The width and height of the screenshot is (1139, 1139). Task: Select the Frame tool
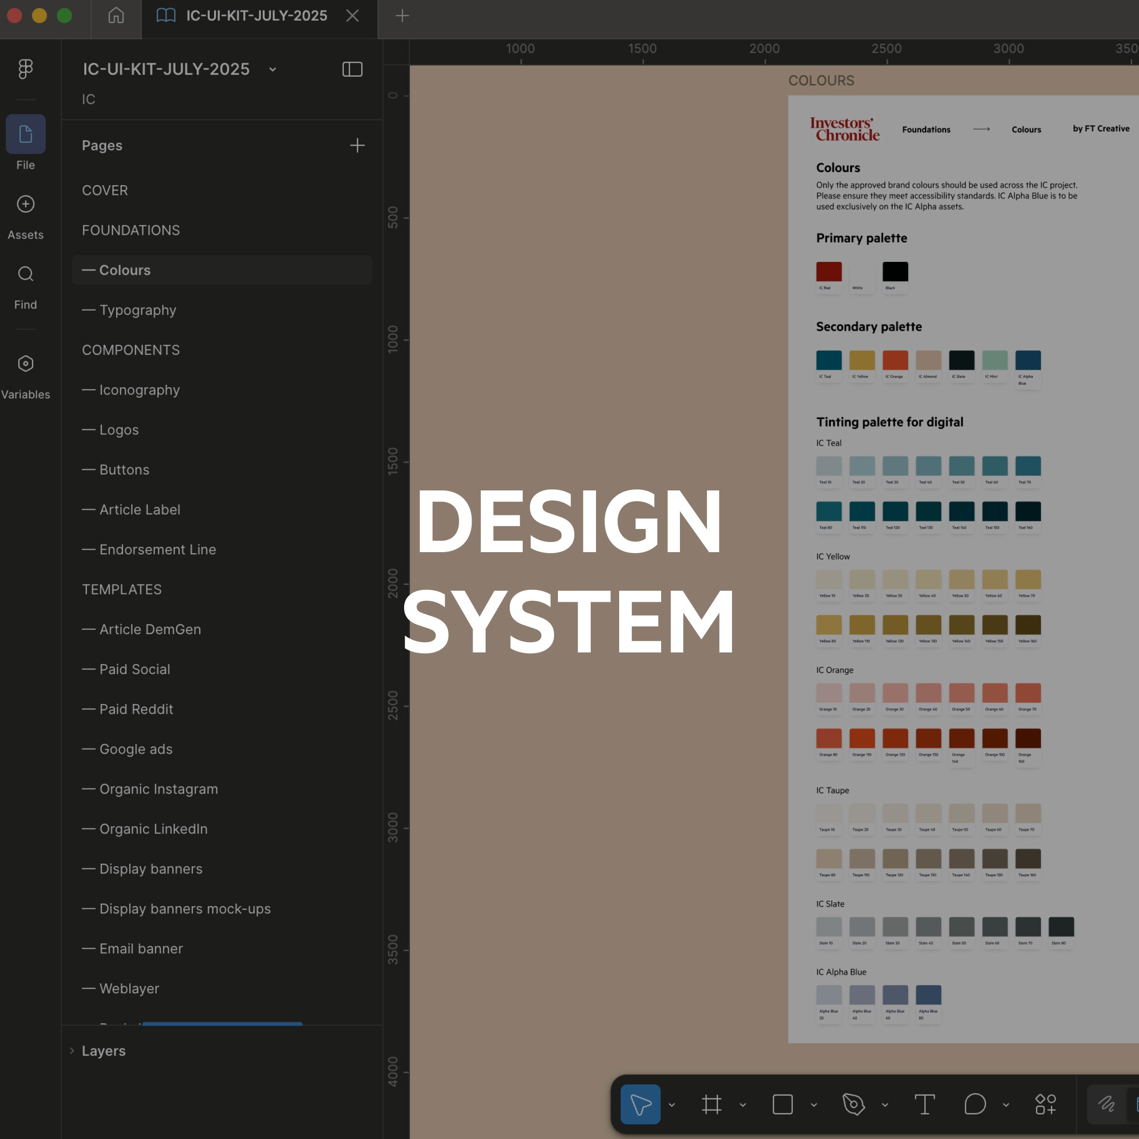(x=711, y=1104)
